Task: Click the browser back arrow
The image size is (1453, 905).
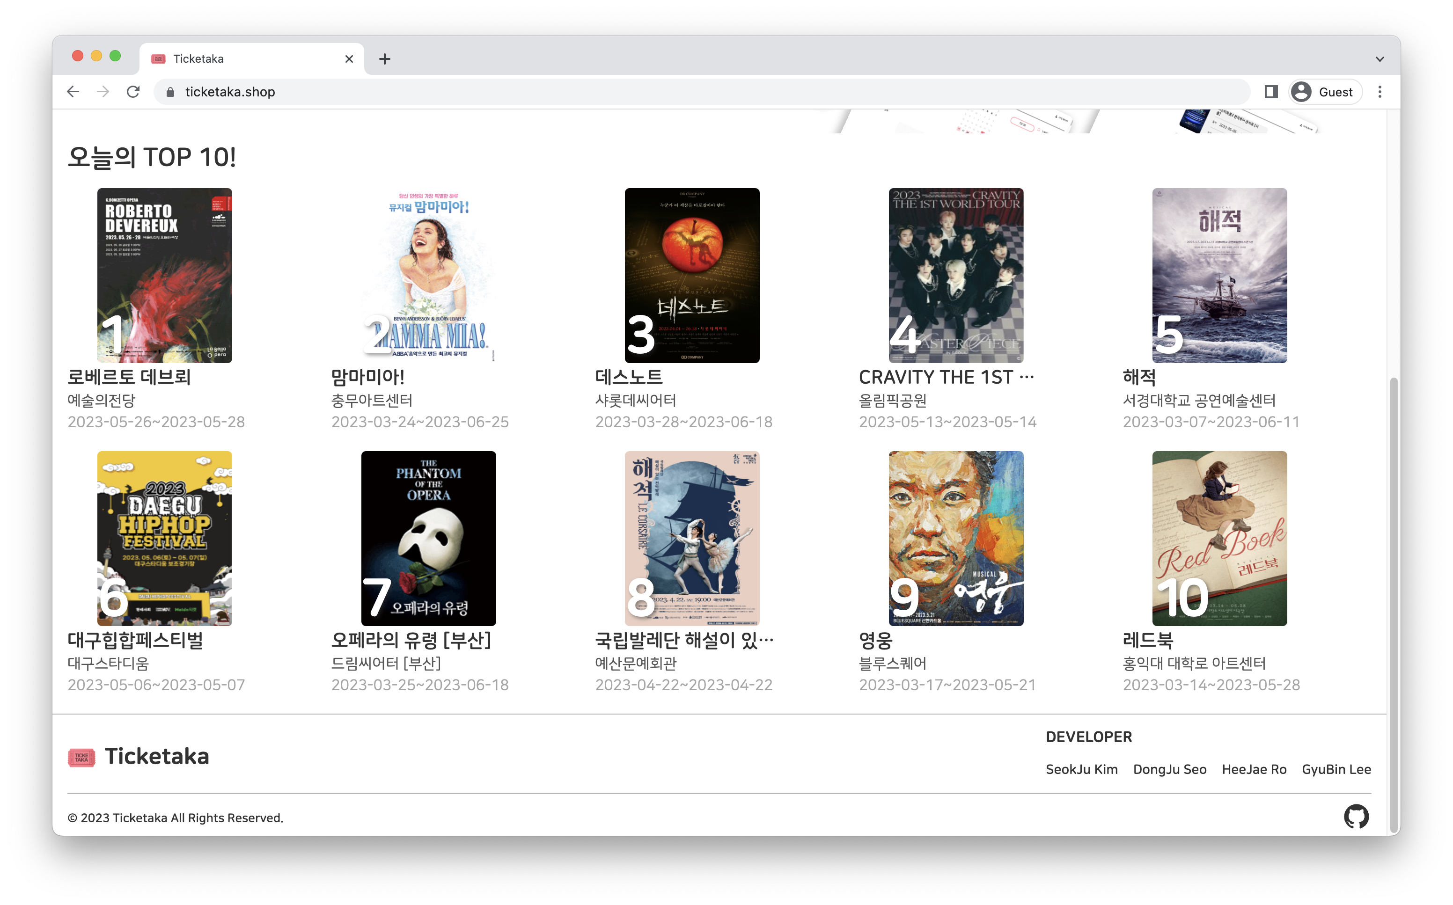Action: (x=73, y=92)
